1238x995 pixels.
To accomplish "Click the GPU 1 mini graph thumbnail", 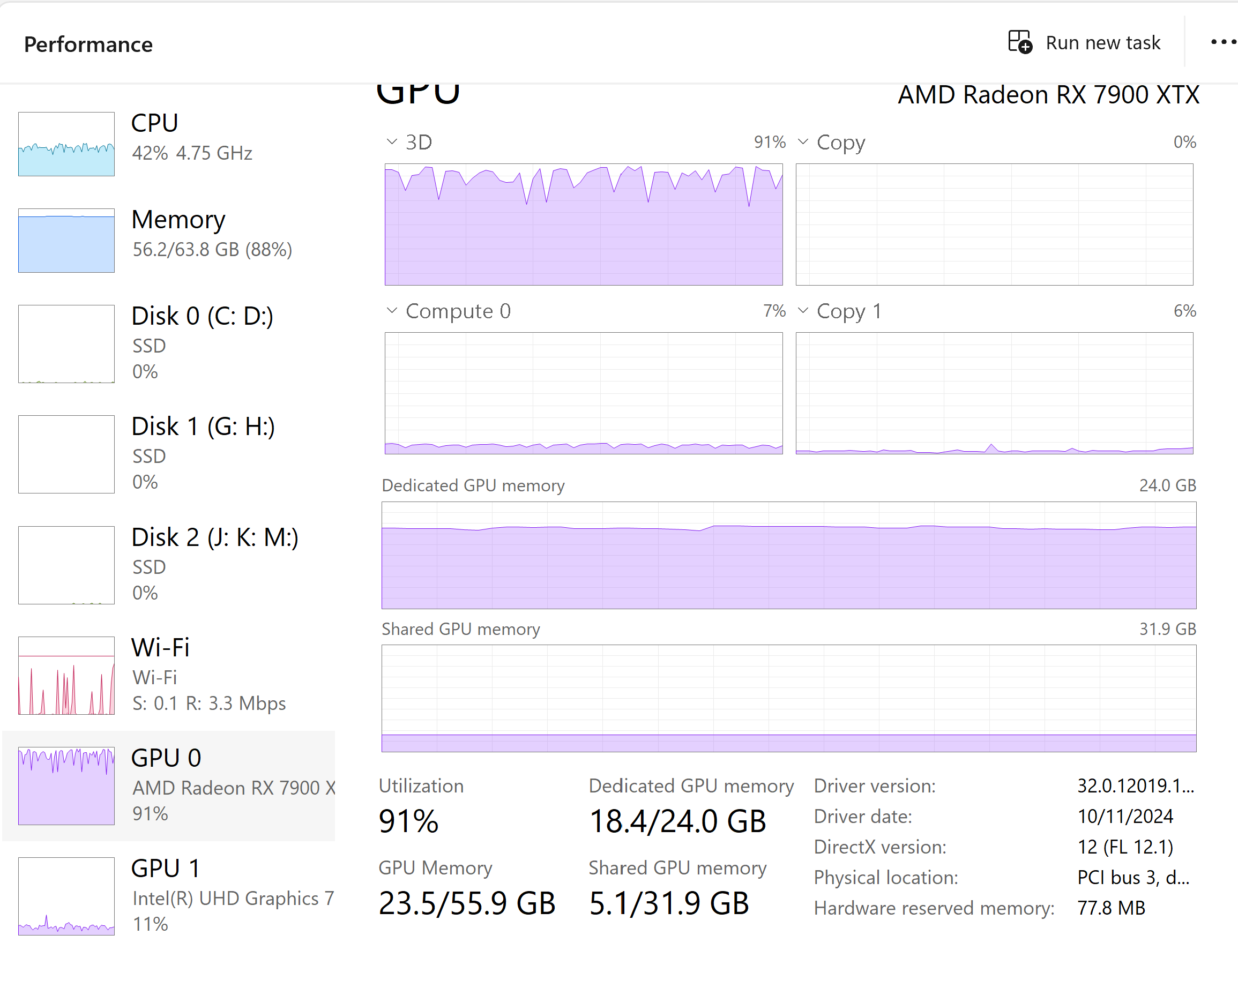I will coord(66,896).
